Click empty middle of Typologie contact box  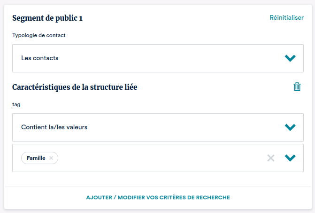click(x=164, y=58)
